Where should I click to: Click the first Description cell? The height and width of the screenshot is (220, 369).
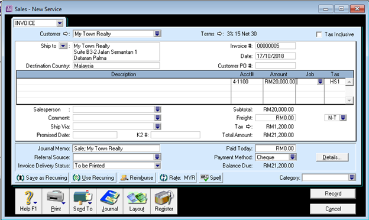124,82
